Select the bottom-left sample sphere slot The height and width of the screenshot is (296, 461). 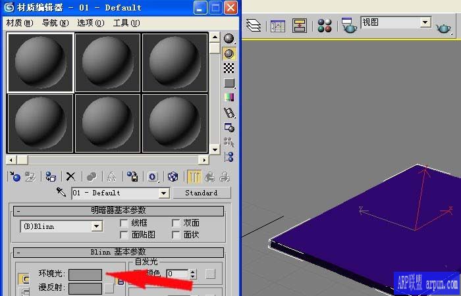click(40, 123)
